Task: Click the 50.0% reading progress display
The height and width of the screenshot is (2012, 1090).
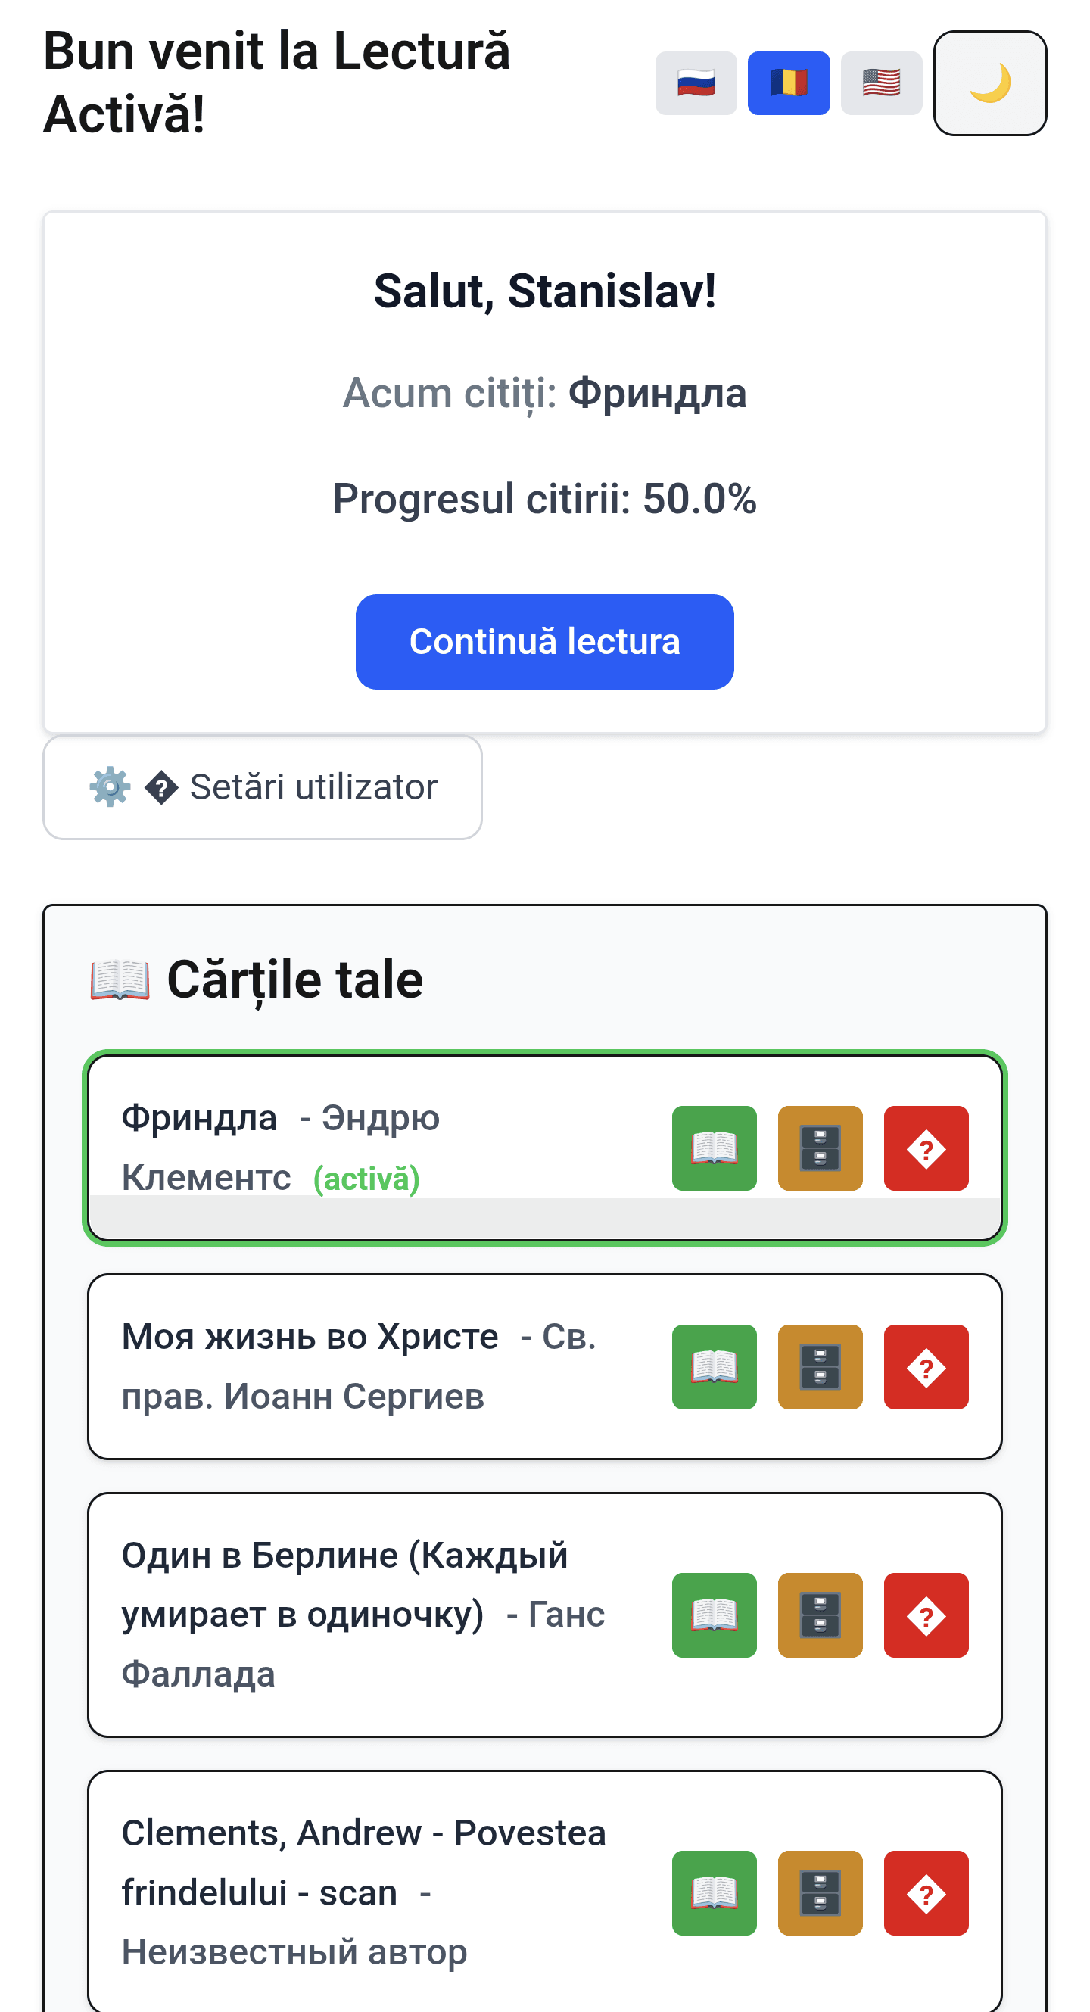Action: [x=544, y=500]
